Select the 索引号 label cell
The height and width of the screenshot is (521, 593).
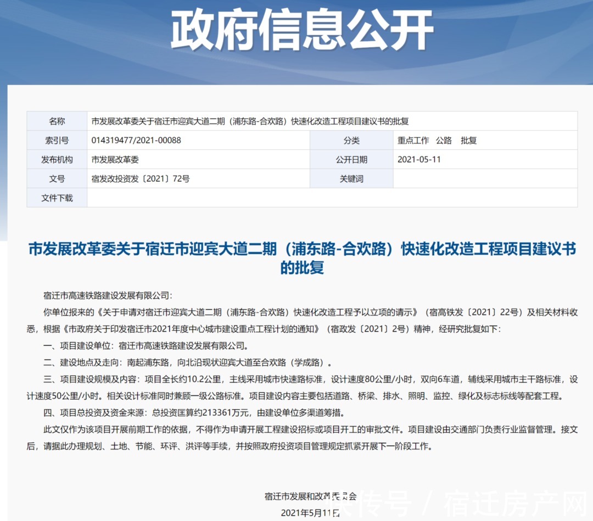tap(57, 141)
